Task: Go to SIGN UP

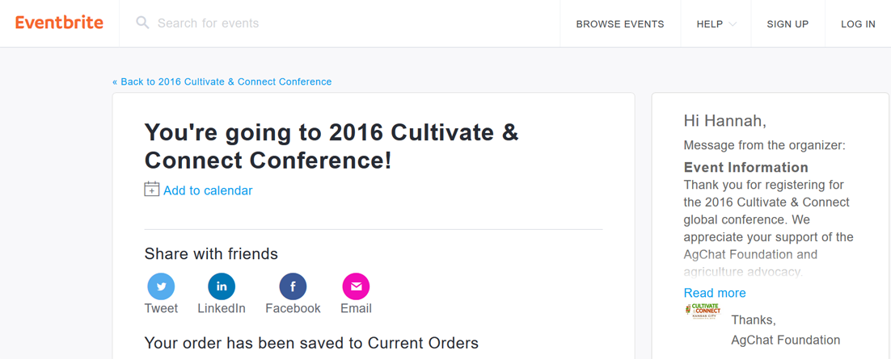Action: (788, 24)
